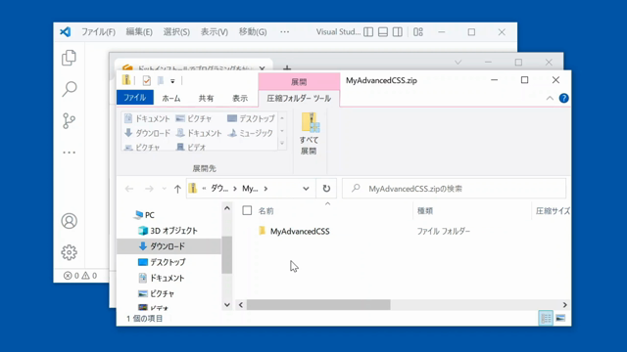627x352 pixels.
Task: Open recent locations dropdown in Explorer
Action: pos(164,189)
